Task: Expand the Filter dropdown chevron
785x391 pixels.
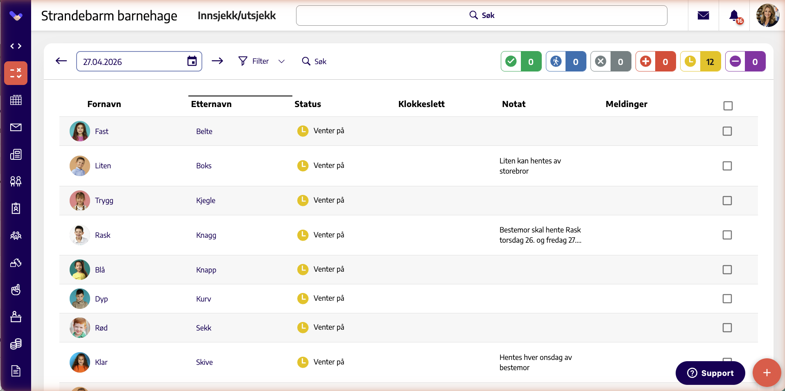Action: coord(281,61)
